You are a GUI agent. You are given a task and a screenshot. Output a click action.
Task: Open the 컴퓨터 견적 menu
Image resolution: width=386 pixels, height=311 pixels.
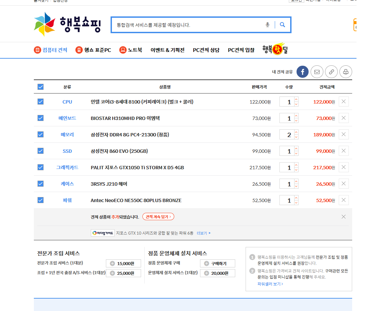[51, 50]
